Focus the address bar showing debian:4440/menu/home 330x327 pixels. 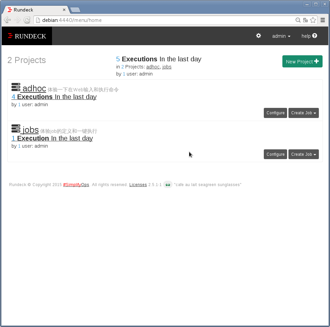point(164,20)
